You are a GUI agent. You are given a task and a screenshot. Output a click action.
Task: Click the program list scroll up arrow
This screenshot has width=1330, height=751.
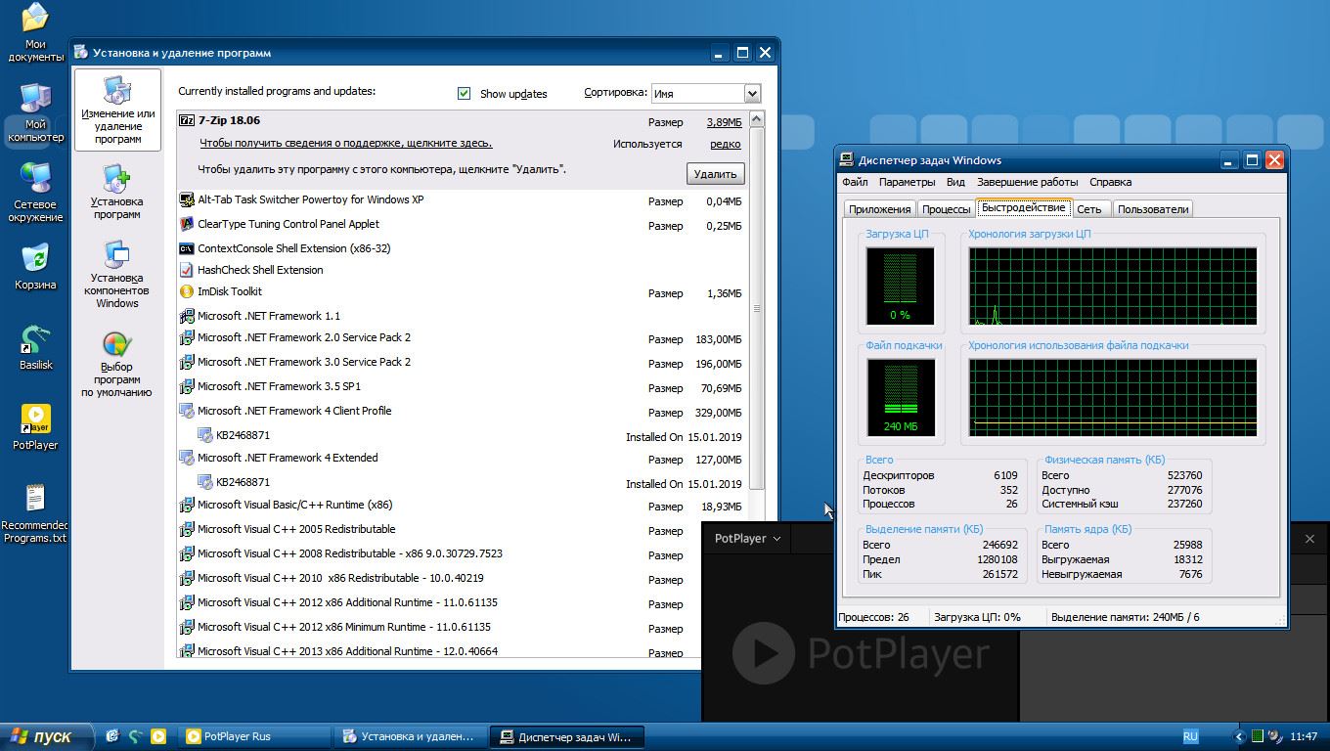(757, 119)
